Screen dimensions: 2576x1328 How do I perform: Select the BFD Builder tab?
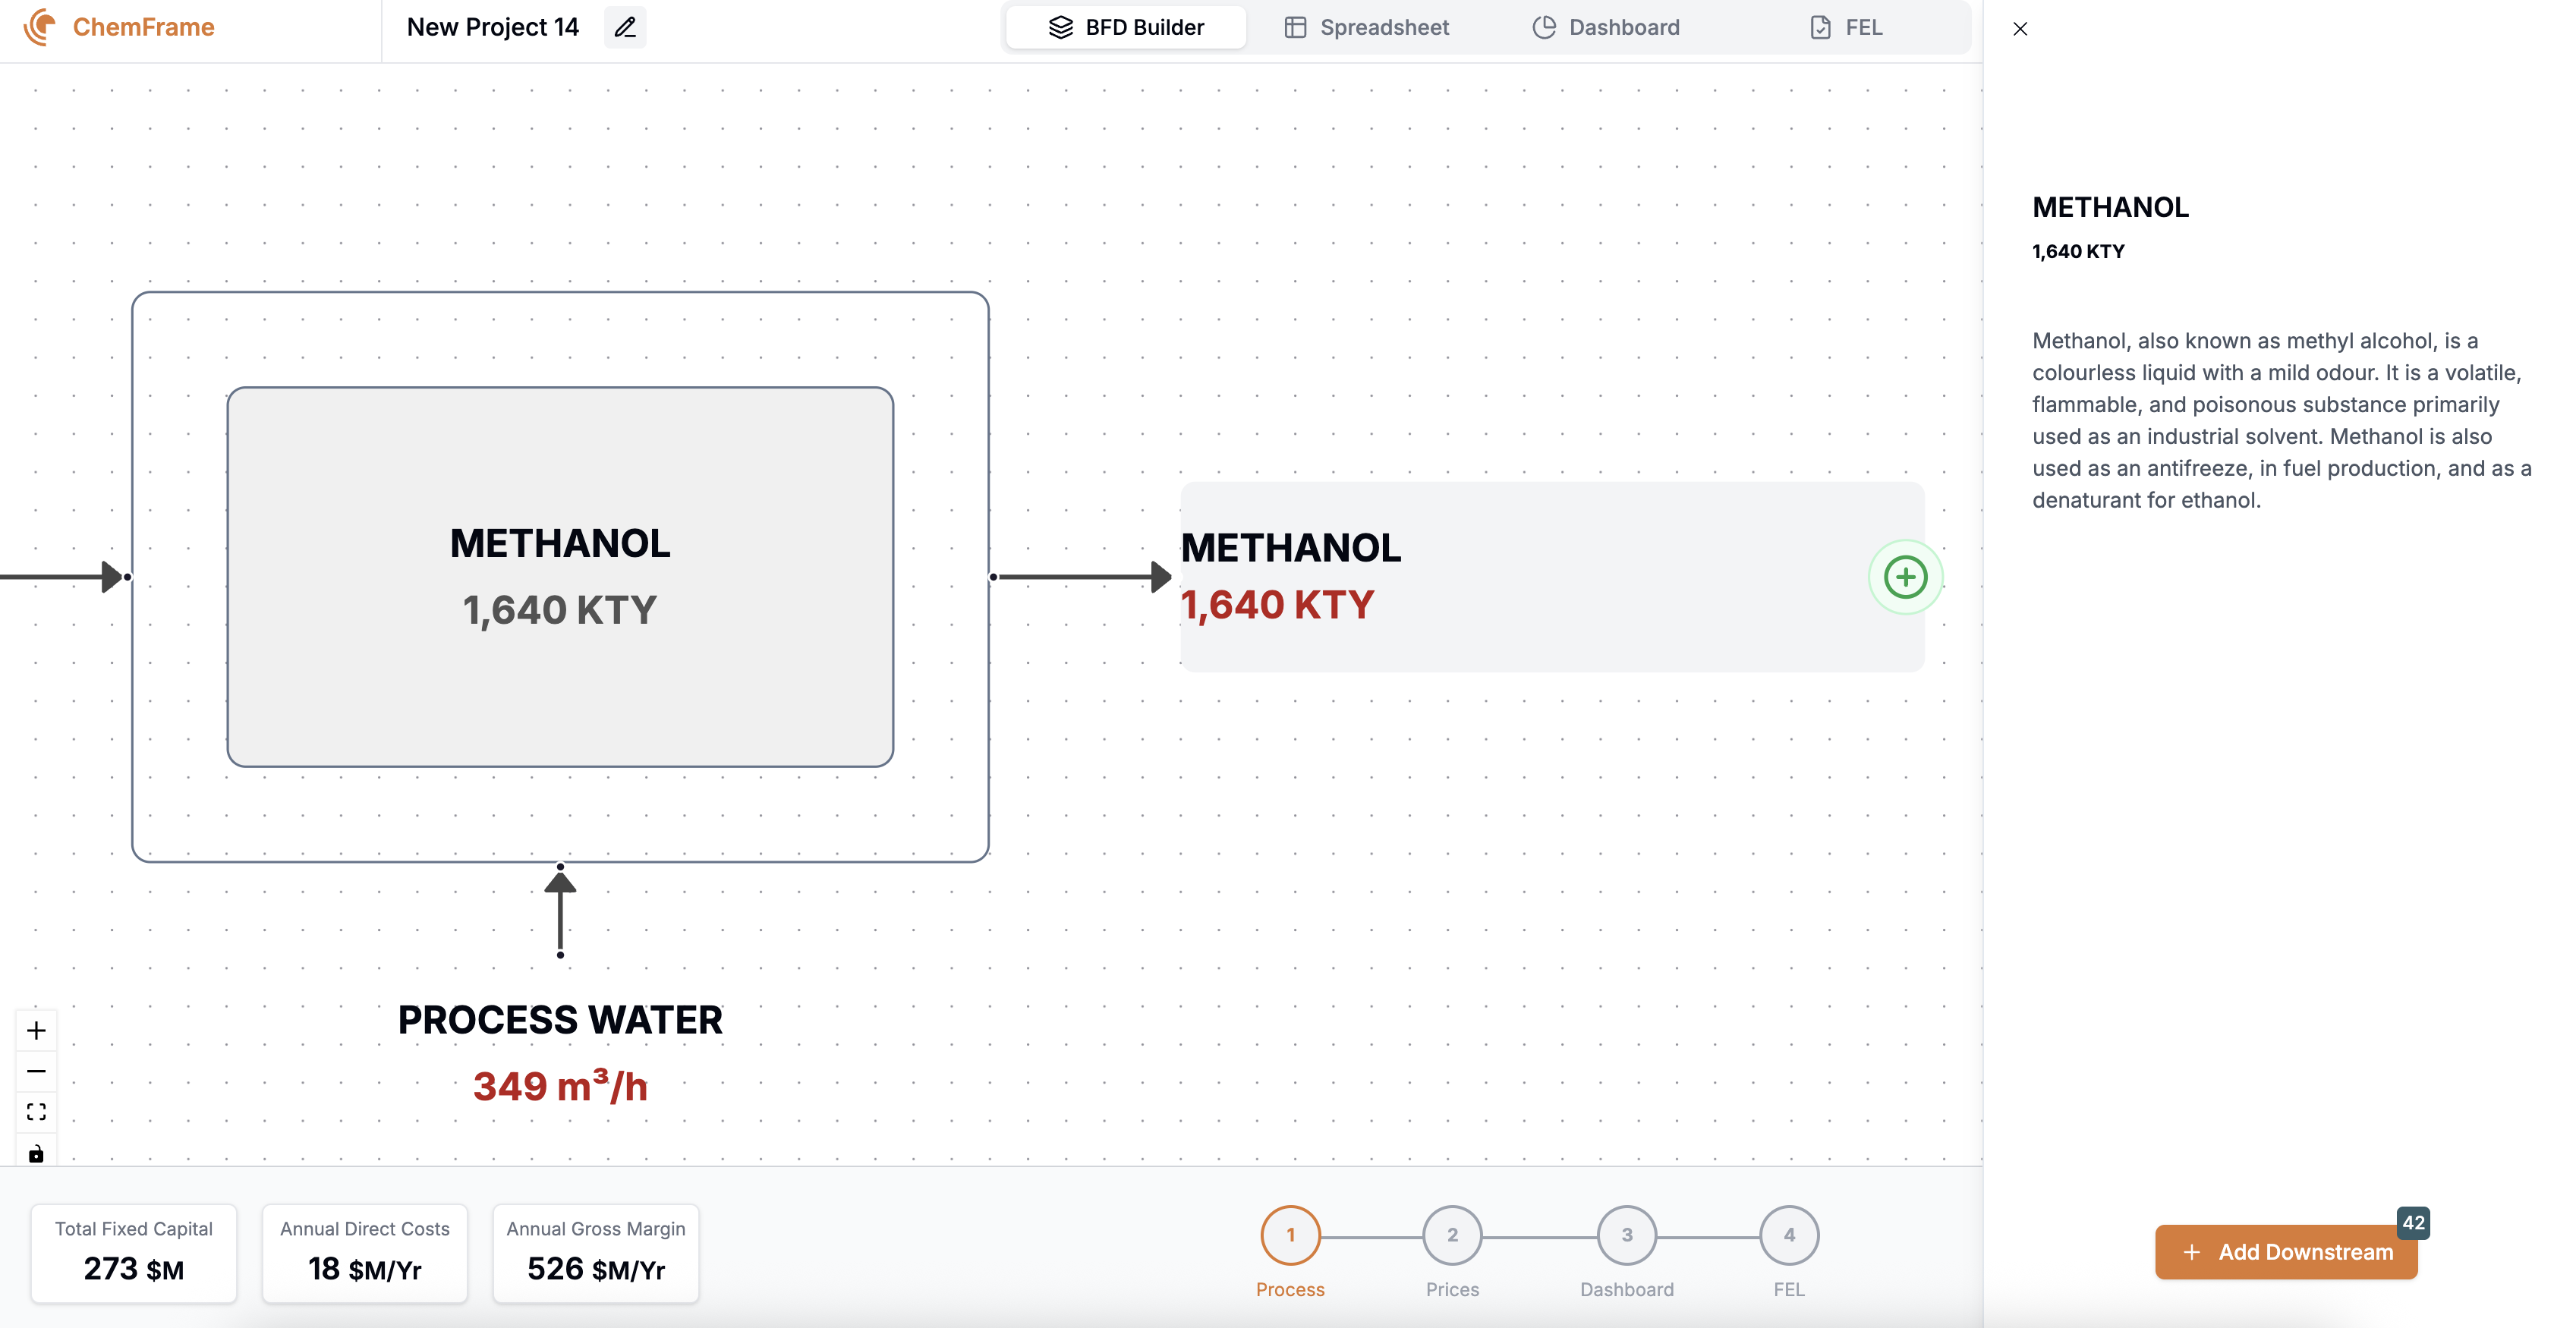coord(1126,27)
